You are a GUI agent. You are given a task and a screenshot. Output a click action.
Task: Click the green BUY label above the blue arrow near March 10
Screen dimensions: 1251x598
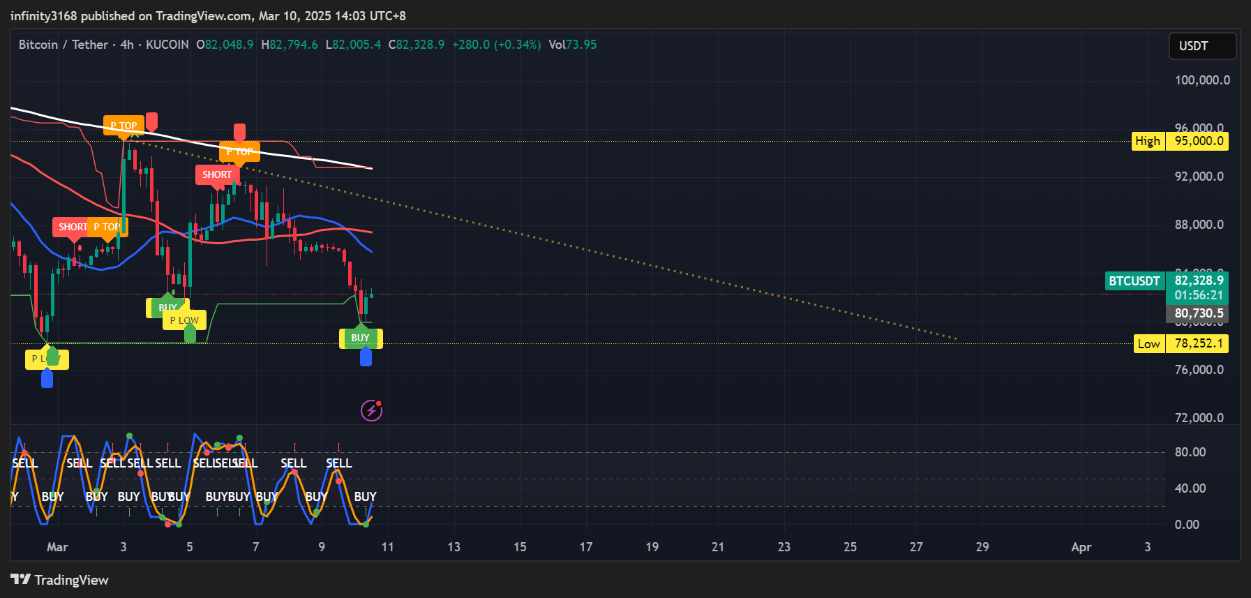[361, 338]
